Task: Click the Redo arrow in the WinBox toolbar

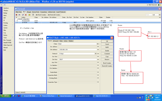Action: pyautogui.click(x=4, y=5)
